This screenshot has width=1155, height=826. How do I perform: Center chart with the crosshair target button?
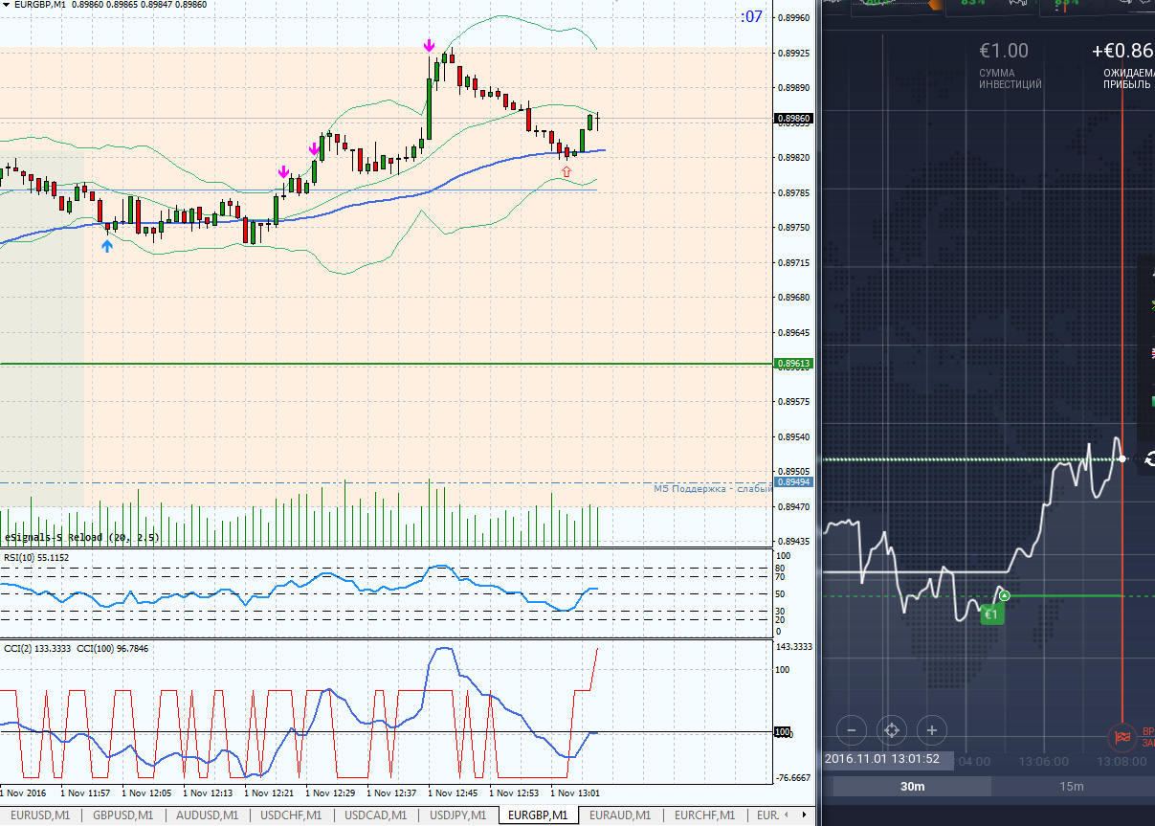891,730
